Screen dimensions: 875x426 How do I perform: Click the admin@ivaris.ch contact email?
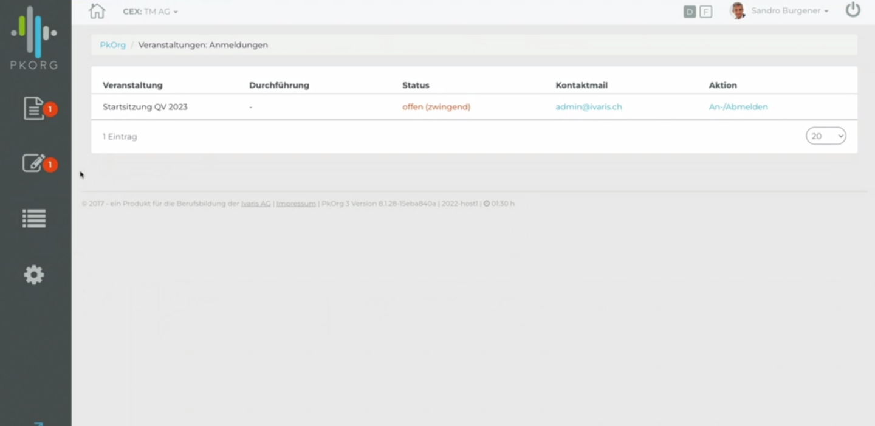click(588, 107)
